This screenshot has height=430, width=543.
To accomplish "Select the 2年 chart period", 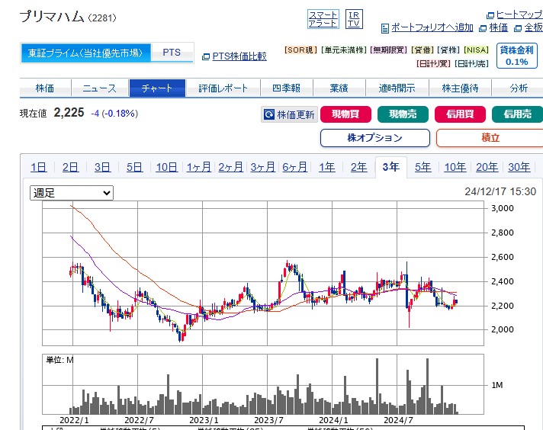I will (x=358, y=167).
